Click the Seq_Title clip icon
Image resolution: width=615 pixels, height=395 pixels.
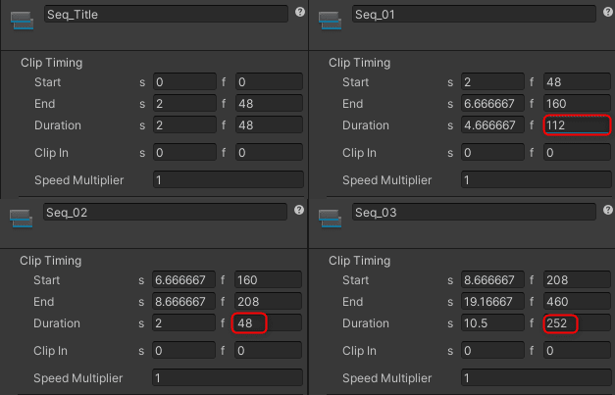coord(22,21)
